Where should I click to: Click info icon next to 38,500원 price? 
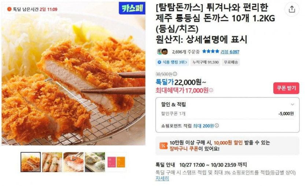tap(175, 74)
